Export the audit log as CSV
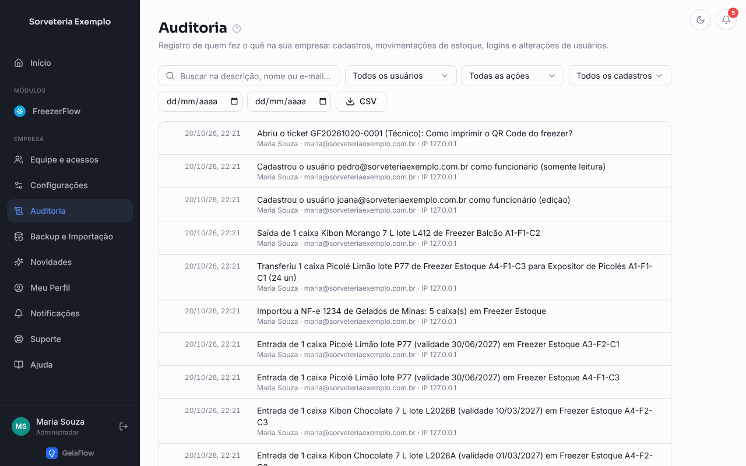Viewport: 746px width, 466px height. coord(361,101)
